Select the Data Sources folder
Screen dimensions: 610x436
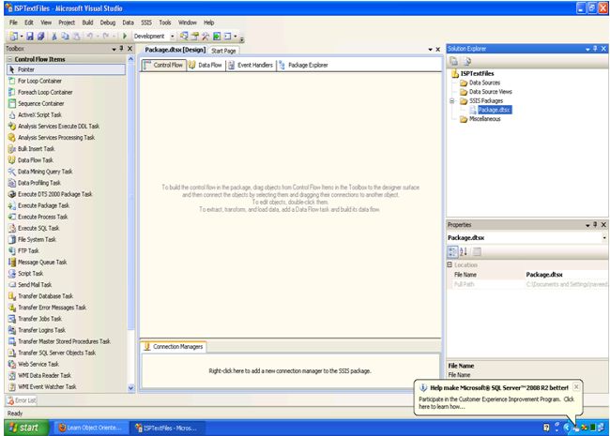(x=484, y=83)
